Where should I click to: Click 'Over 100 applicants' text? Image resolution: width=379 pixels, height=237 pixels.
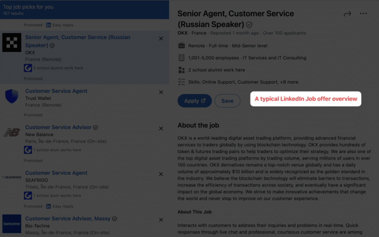(284, 33)
